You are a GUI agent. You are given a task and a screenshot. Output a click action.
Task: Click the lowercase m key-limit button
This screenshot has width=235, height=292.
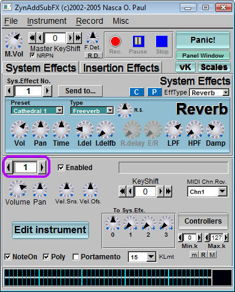pyautogui.click(x=195, y=255)
